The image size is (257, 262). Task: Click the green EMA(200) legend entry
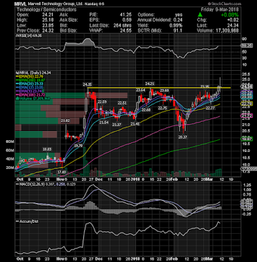point(30,80)
